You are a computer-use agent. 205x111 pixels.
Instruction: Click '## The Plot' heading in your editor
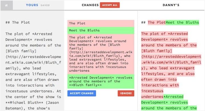point(18,22)
